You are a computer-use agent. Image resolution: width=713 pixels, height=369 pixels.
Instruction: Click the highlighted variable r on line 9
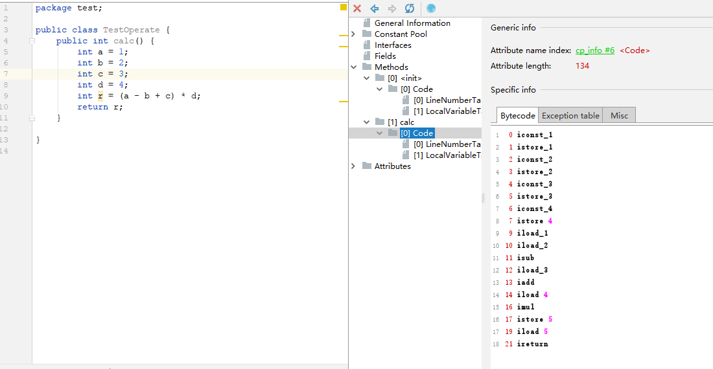100,96
